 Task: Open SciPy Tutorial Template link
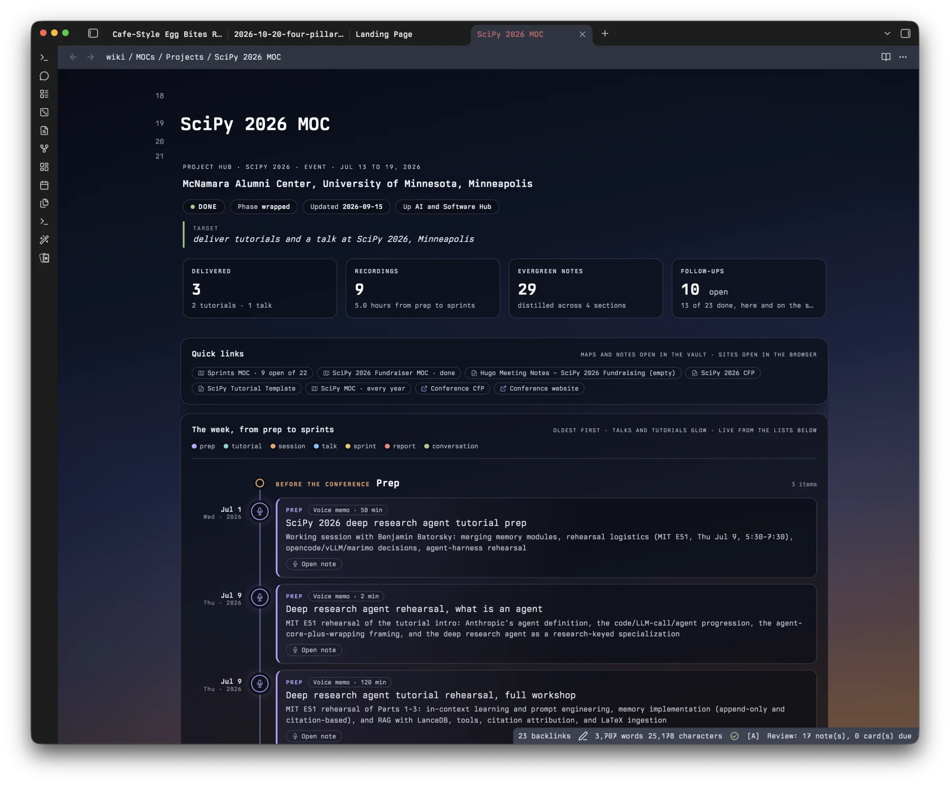click(x=246, y=389)
